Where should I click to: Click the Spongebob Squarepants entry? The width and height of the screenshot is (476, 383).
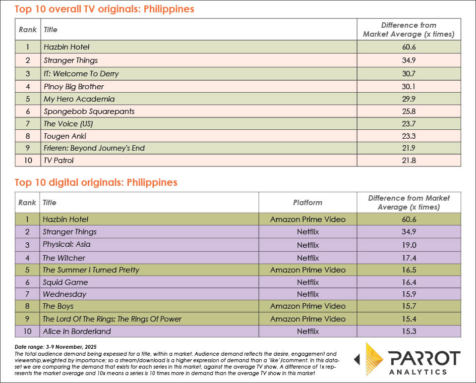(x=89, y=112)
